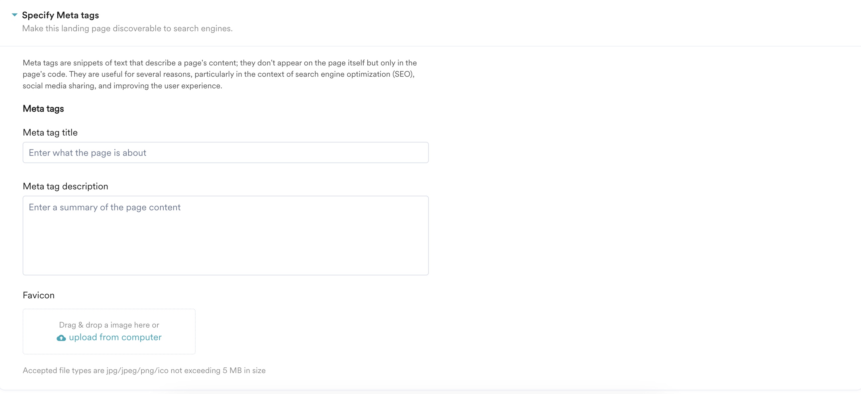This screenshot has height=394, width=861.
Task: Click the divider line below the section header
Action: click(x=431, y=46)
